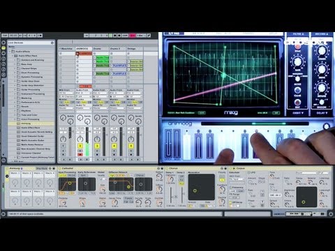Launch the green clip in Drums track
The image size is (335, 251).
102,57
